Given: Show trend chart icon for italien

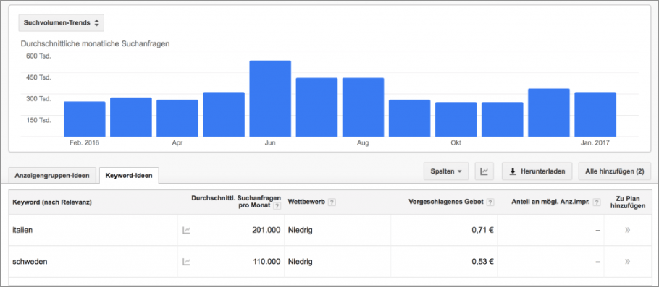Looking at the screenshot, I should pos(186,231).
